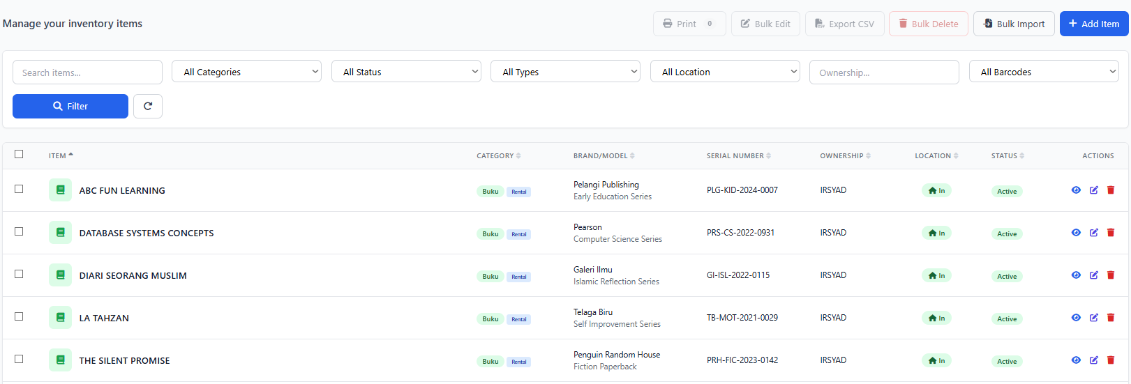
Task: Focus the Search items input field
Action: click(x=87, y=72)
